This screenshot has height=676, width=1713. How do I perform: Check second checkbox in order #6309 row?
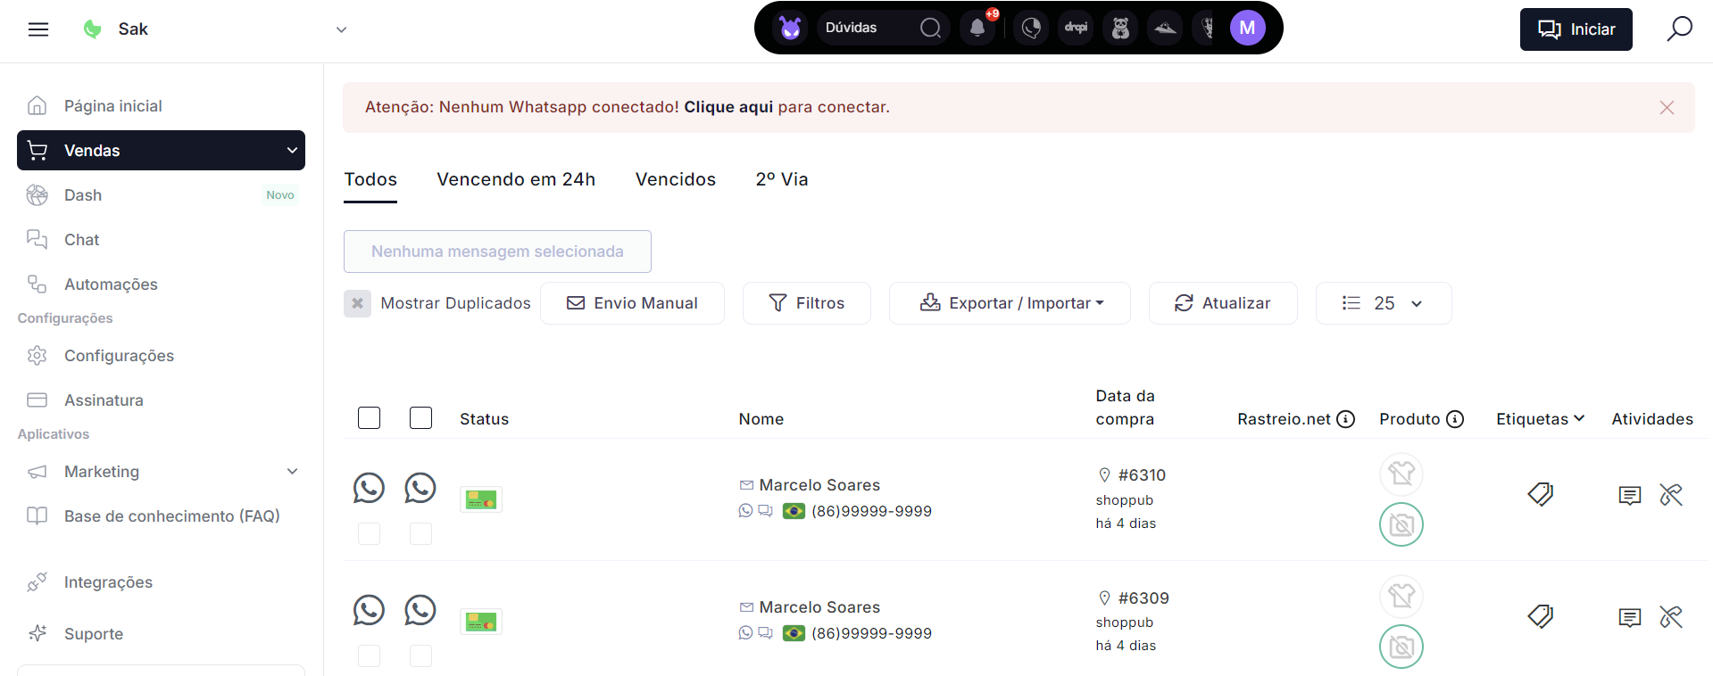coord(420,655)
